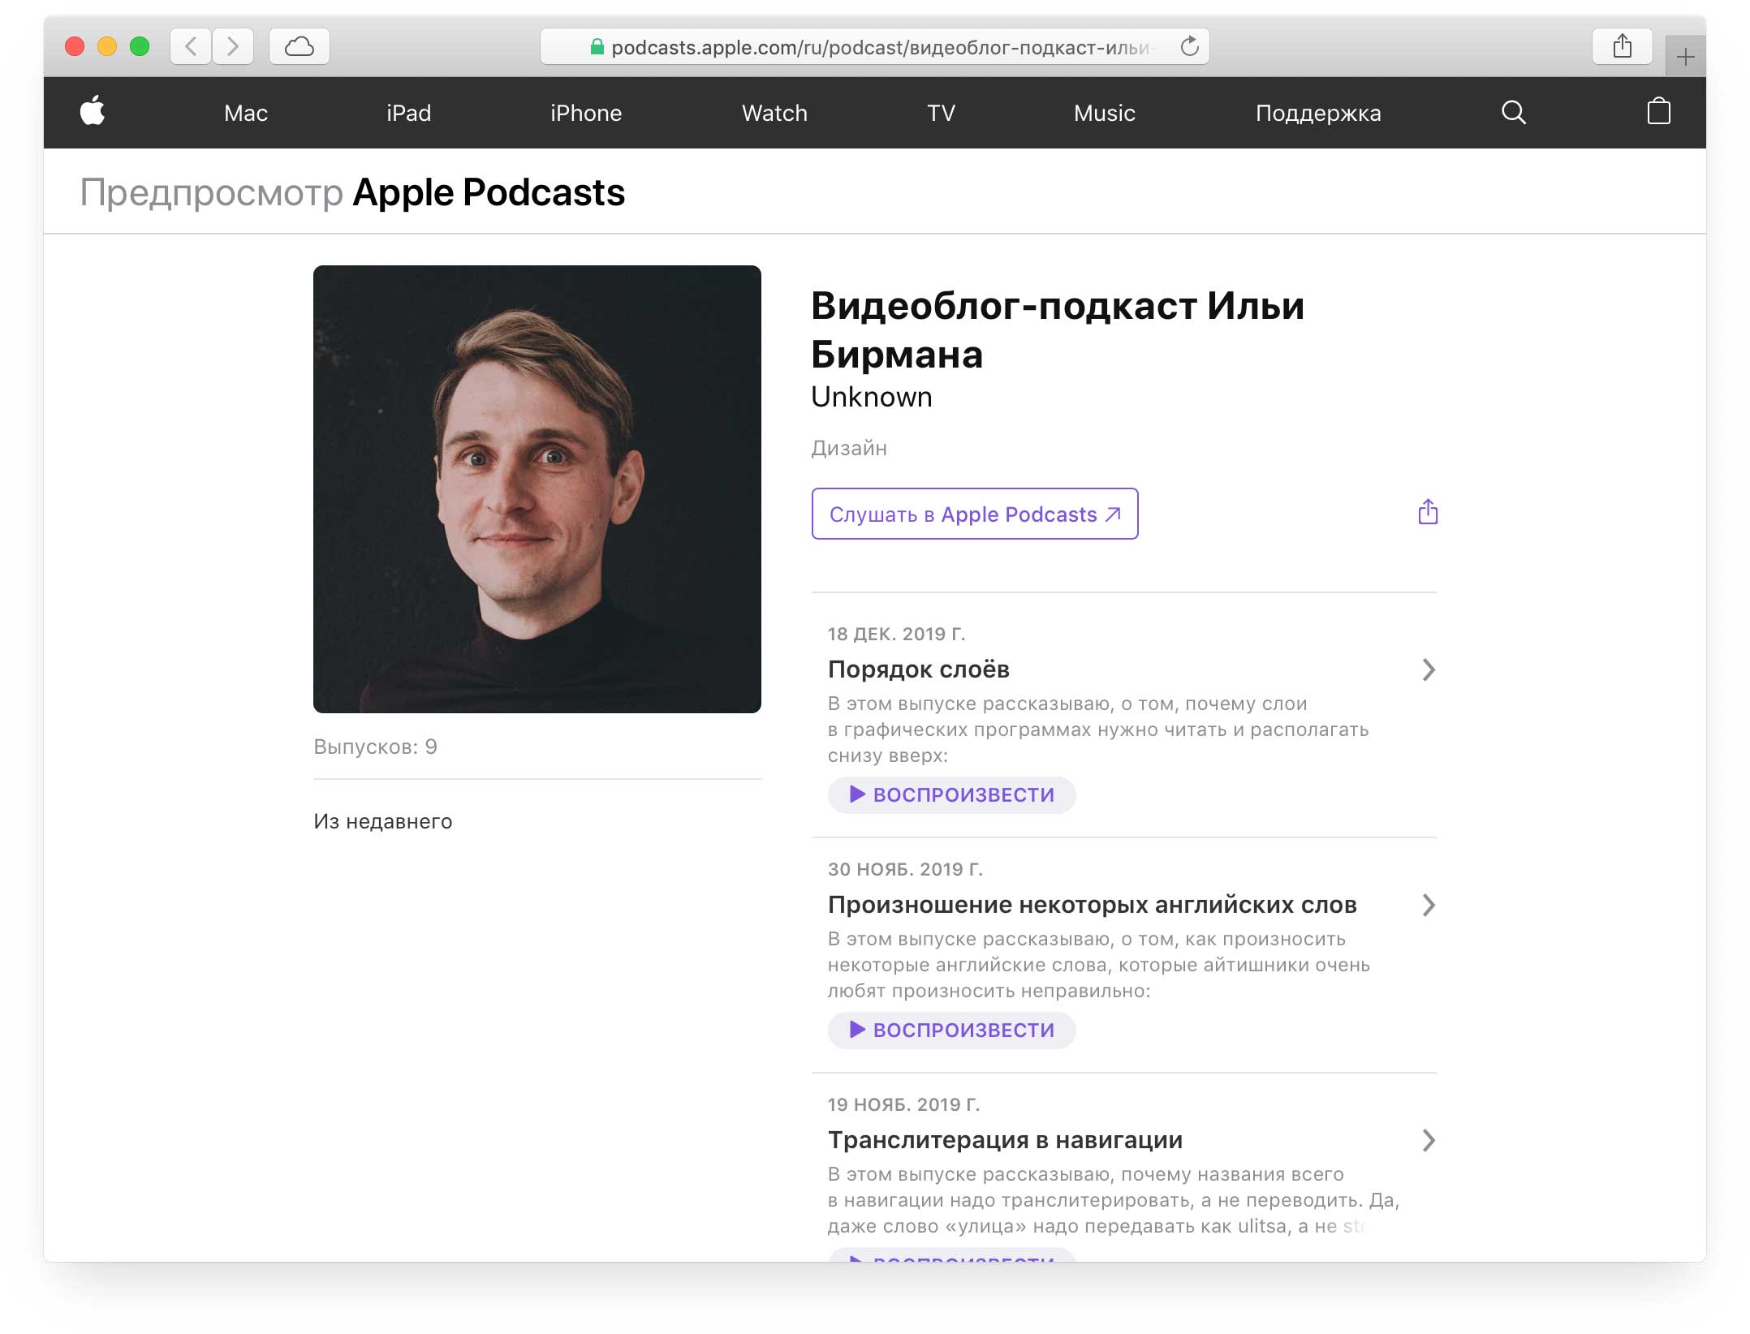Screen dimensions: 1750x1334
Task: Expand the 'Порядок слоёв' episode chevron
Action: [1429, 669]
